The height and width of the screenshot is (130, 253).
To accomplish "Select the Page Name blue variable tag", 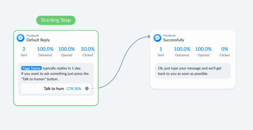I will coord(31,68).
